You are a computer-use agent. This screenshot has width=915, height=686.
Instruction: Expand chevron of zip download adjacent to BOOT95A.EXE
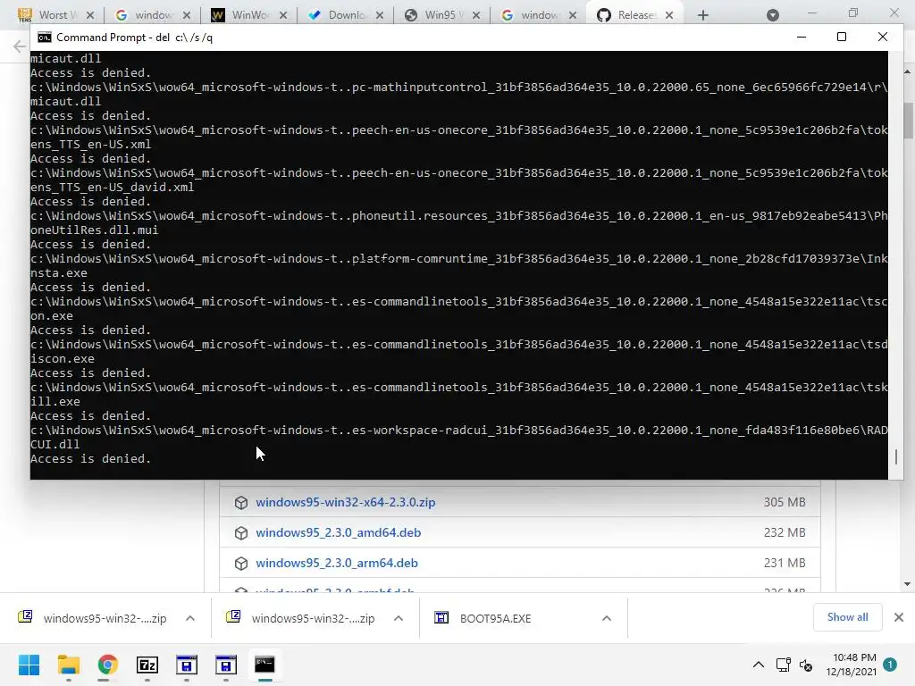[398, 618]
